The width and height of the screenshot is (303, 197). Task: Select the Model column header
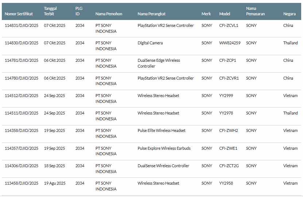click(225, 14)
